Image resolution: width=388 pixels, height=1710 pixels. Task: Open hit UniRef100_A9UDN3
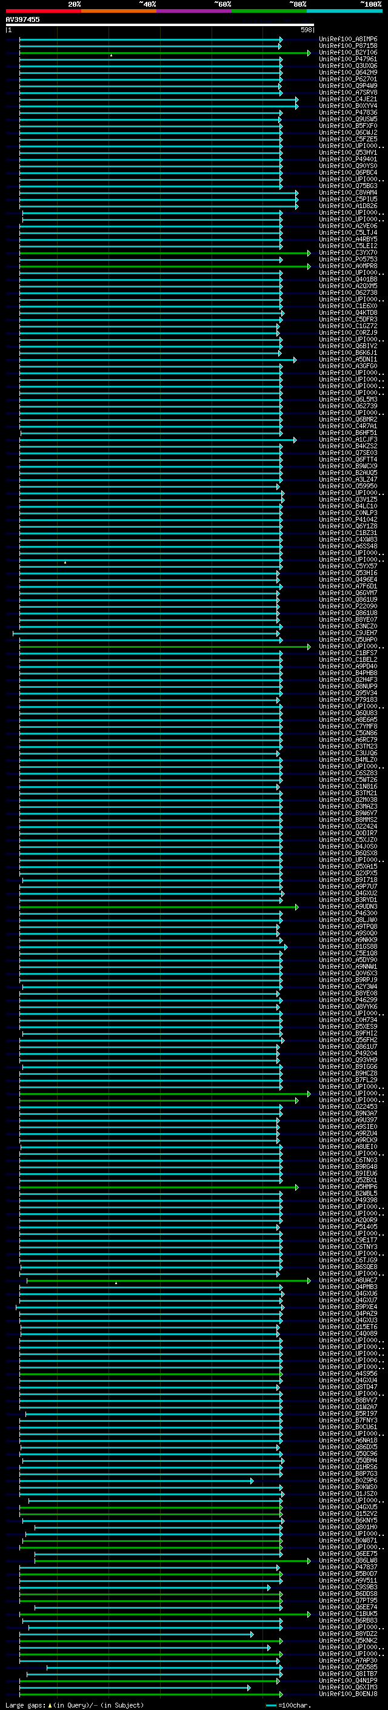pos(348,907)
